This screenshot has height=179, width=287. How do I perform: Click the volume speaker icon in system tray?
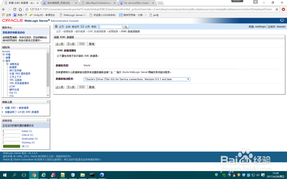coord(258,175)
